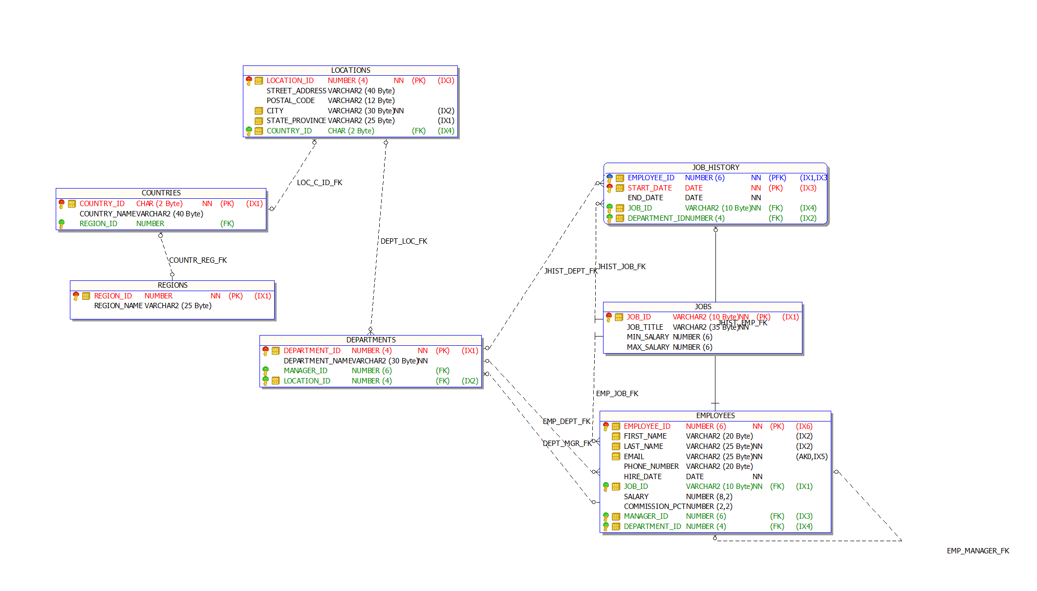Select the DEPARTMENTS table header
The width and height of the screenshot is (1037, 591).
tap(371, 340)
